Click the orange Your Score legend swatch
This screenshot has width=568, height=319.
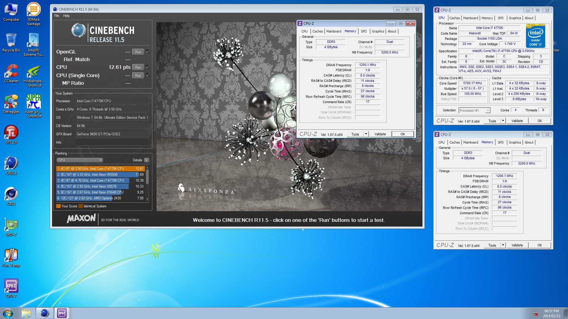tap(58, 206)
